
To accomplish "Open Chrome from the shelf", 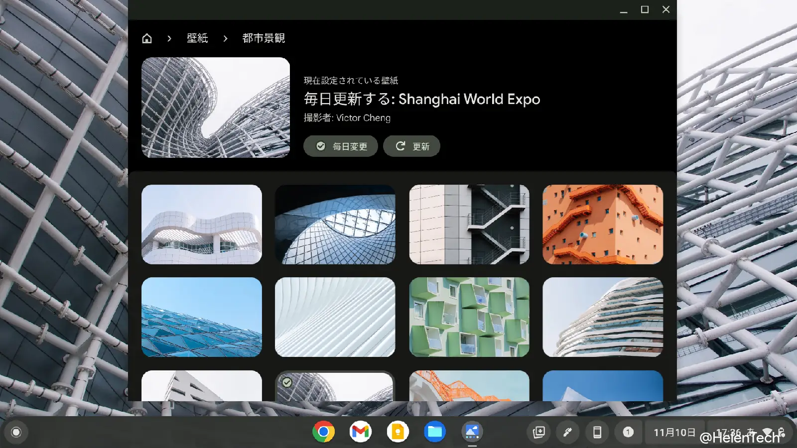I will pyautogui.click(x=324, y=432).
